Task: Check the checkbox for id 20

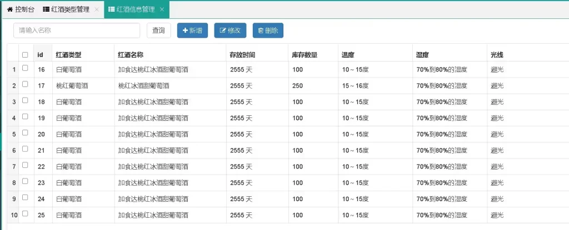Action: pyautogui.click(x=25, y=132)
